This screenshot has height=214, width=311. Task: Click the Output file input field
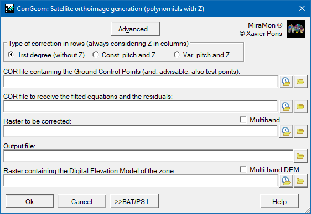tap(148, 156)
